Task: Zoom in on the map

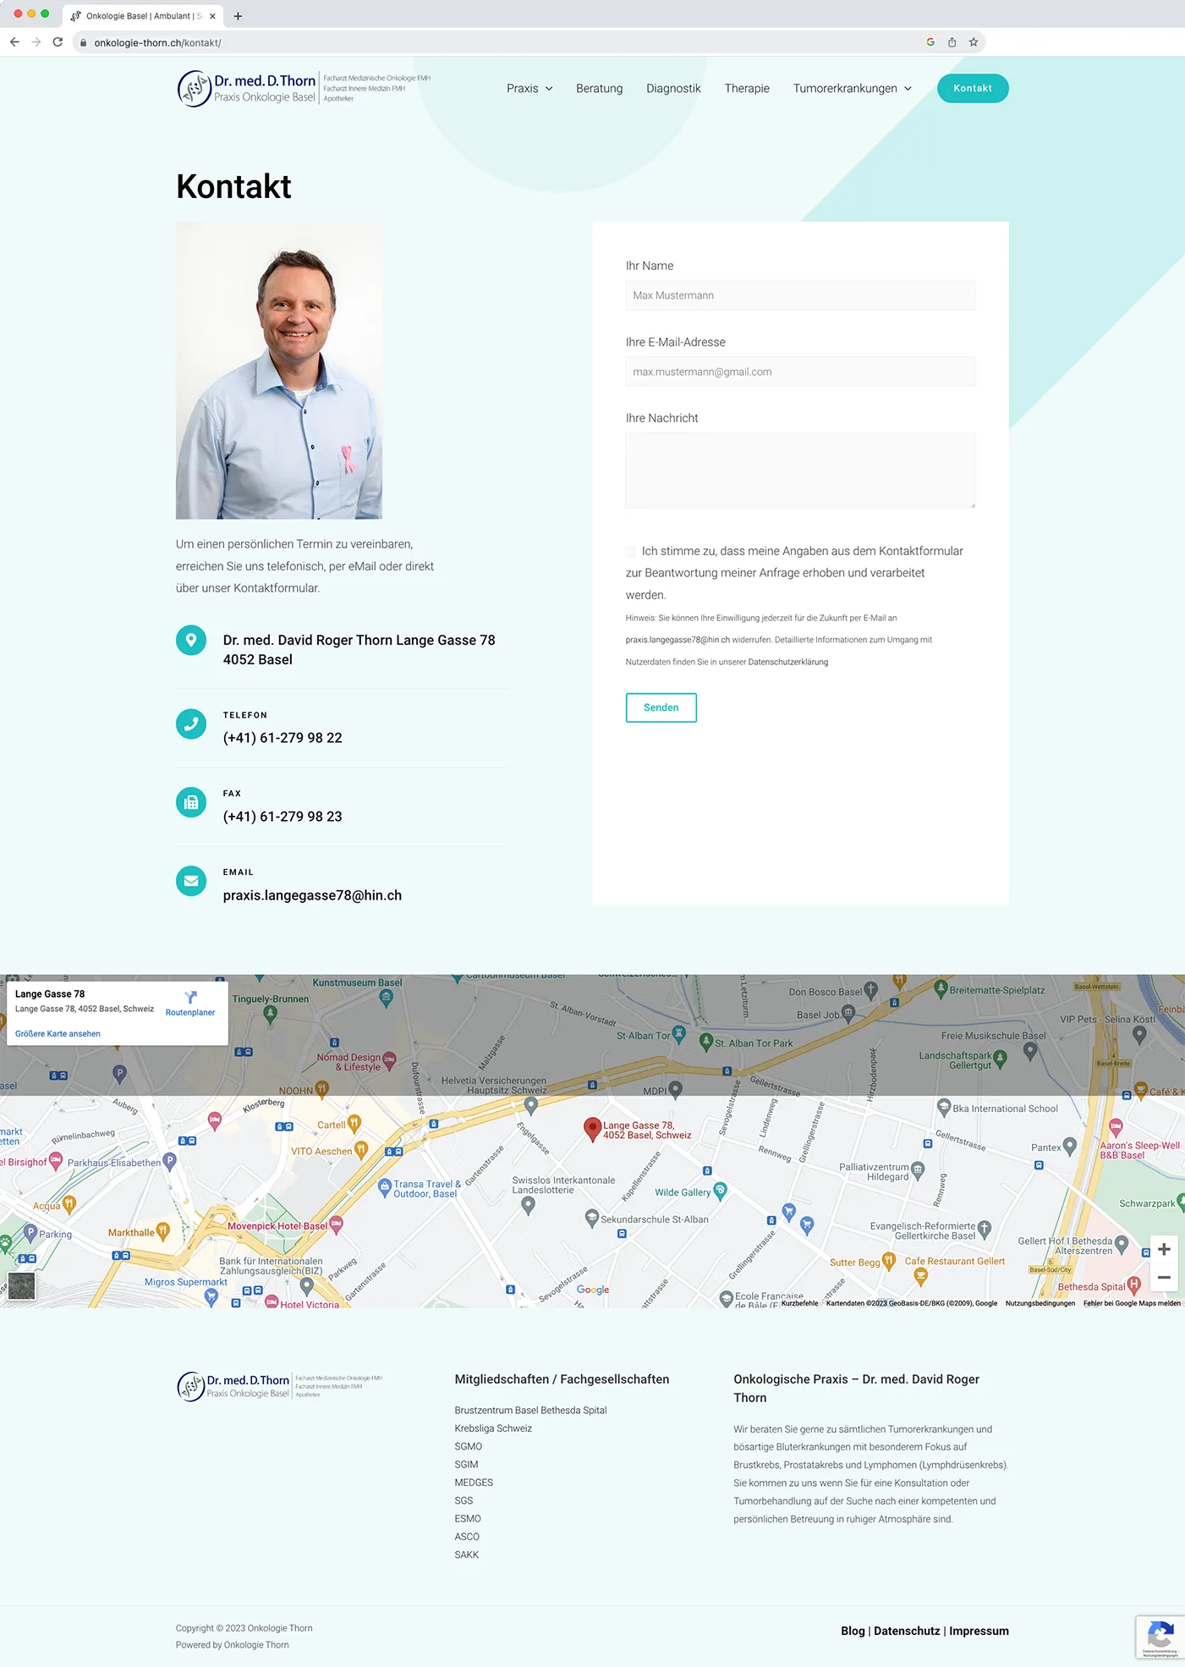Action: [1164, 1249]
